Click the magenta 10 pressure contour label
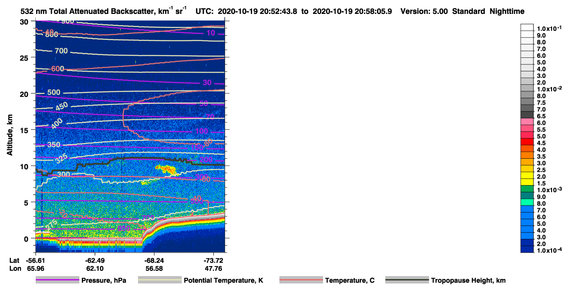This screenshot has width=566, height=290. point(210,33)
